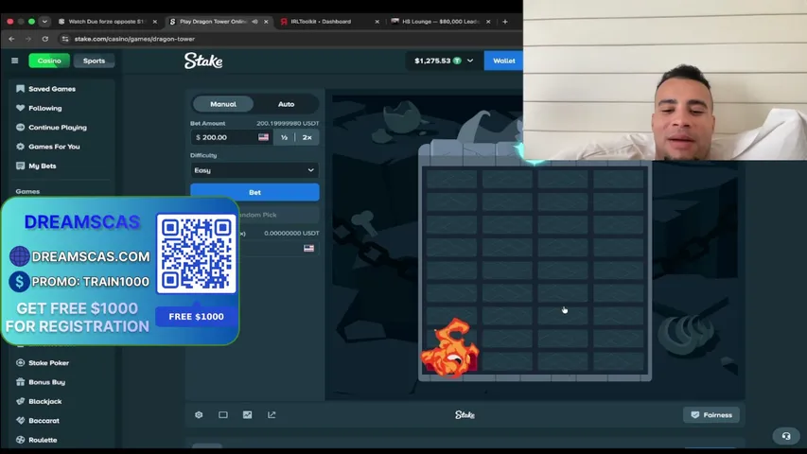Screen dimensions: 807x454
Task: Switch to the Watch Due forze opposte tab
Action: coord(106,22)
